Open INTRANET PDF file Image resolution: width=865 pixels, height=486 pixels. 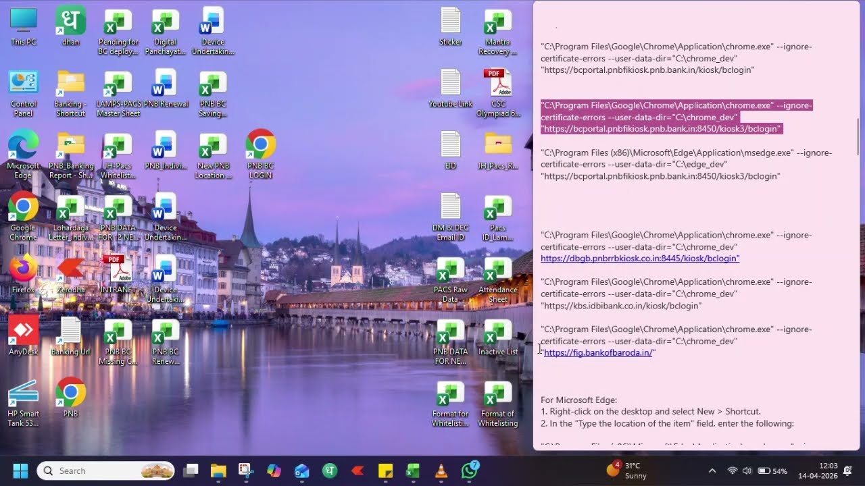click(118, 274)
